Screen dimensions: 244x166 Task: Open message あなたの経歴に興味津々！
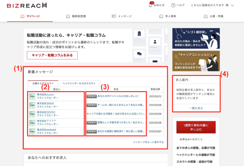(x=121, y=131)
